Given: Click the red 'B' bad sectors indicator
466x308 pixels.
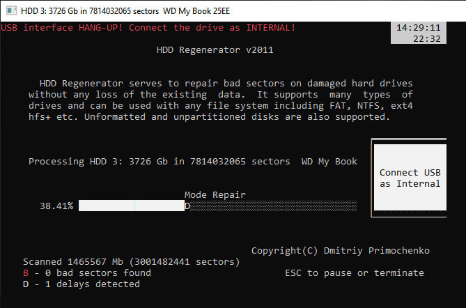Looking at the screenshot, I should coord(26,273).
